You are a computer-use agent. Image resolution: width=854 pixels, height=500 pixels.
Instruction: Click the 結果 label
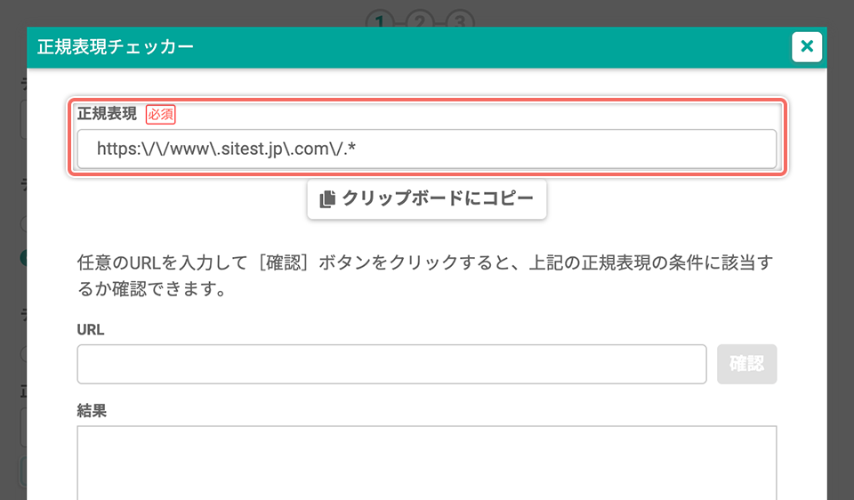tap(92, 411)
